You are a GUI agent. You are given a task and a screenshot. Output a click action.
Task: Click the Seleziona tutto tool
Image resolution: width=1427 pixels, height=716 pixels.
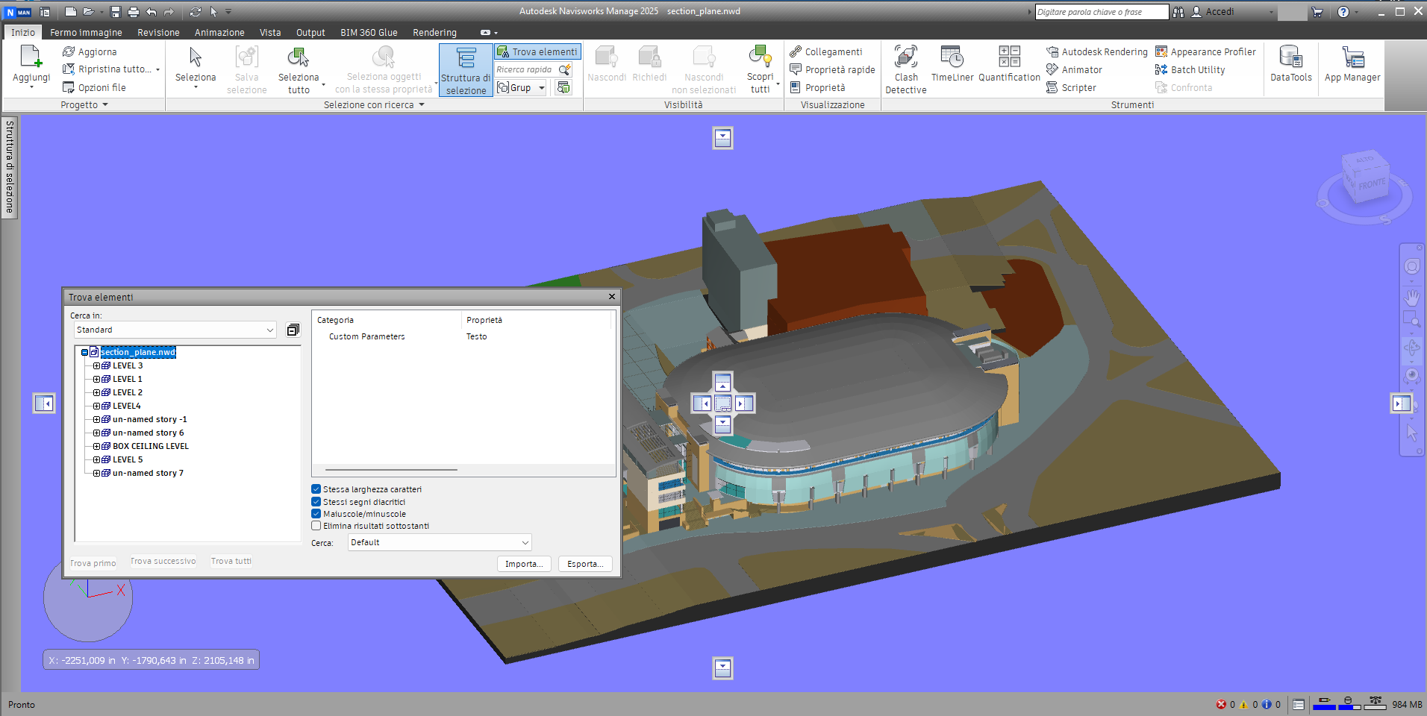299,70
